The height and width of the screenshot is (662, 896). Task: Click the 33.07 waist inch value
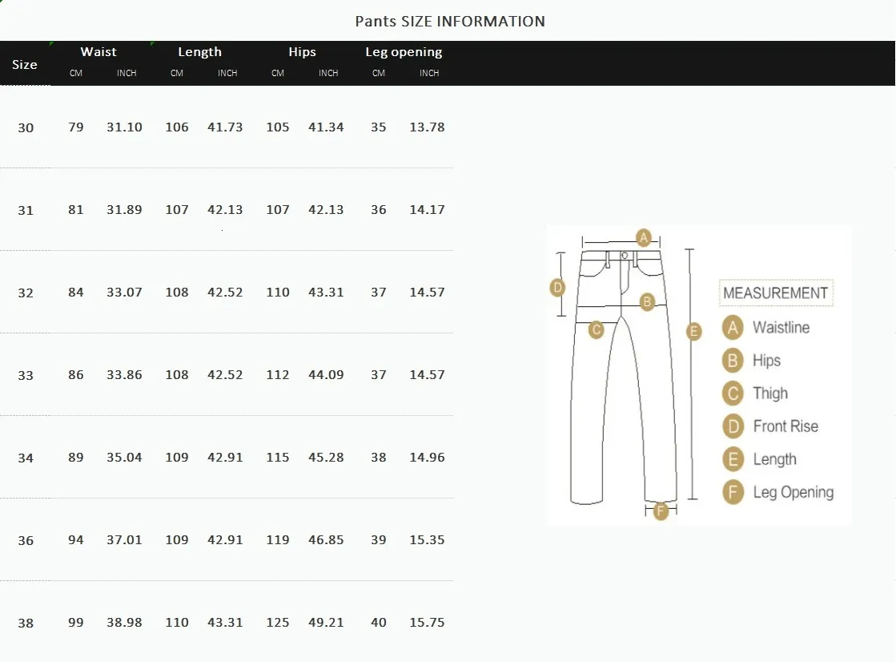coord(124,293)
